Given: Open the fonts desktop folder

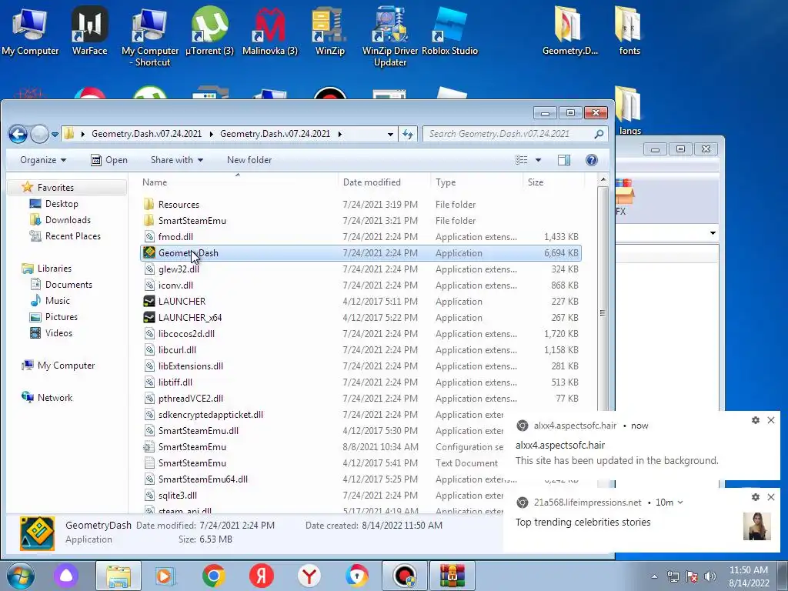Looking at the screenshot, I should click(x=629, y=30).
